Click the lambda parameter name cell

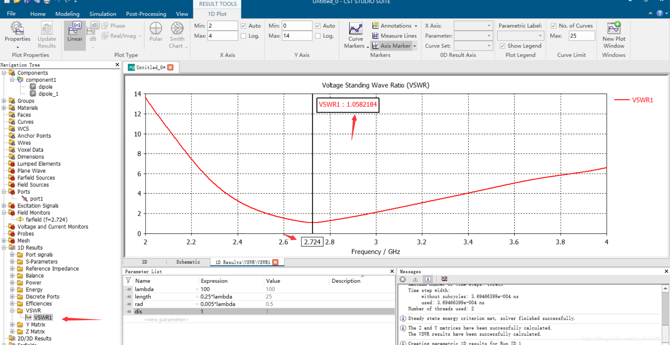pos(144,289)
